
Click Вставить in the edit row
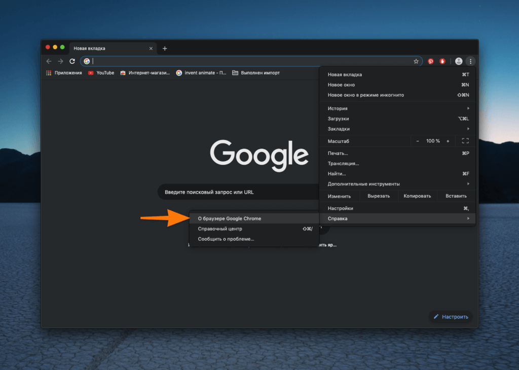tap(456, 196)
